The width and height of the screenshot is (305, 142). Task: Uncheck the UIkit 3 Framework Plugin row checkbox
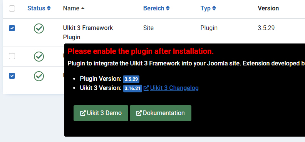(12, 28)
